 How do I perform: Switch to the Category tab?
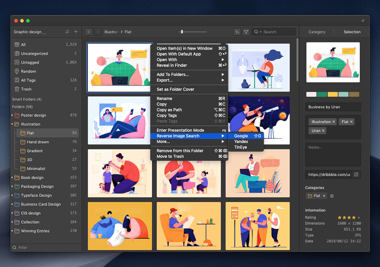pos(317,32)
